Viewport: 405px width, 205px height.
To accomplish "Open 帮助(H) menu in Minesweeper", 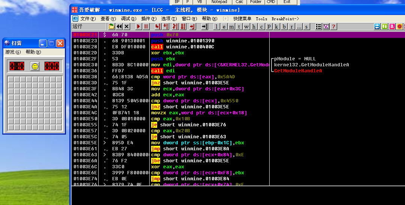I will [33, 52].
